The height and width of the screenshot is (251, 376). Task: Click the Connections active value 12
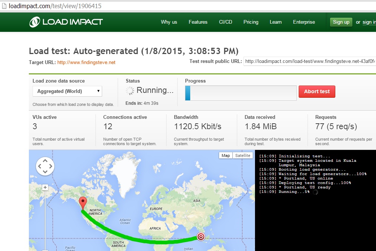point(108,127)
